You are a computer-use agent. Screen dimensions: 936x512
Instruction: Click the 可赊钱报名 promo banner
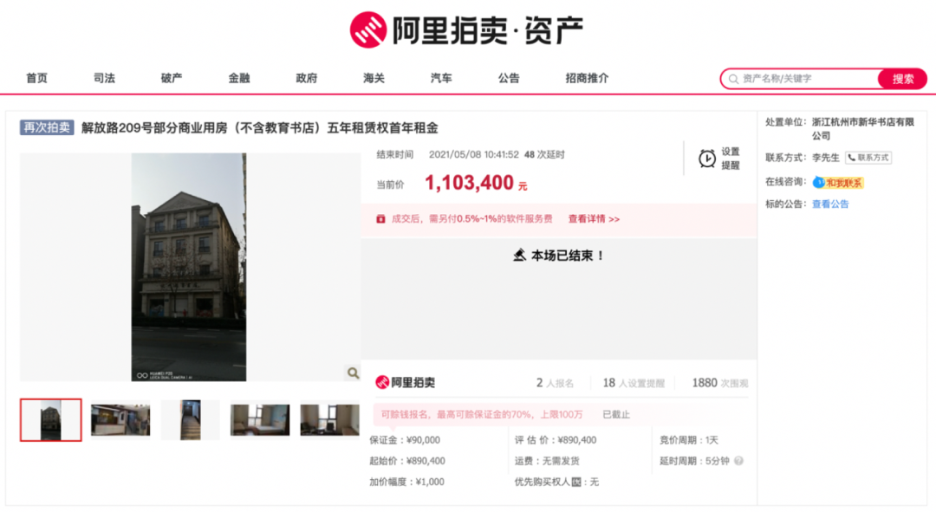(x=482, y=414)
